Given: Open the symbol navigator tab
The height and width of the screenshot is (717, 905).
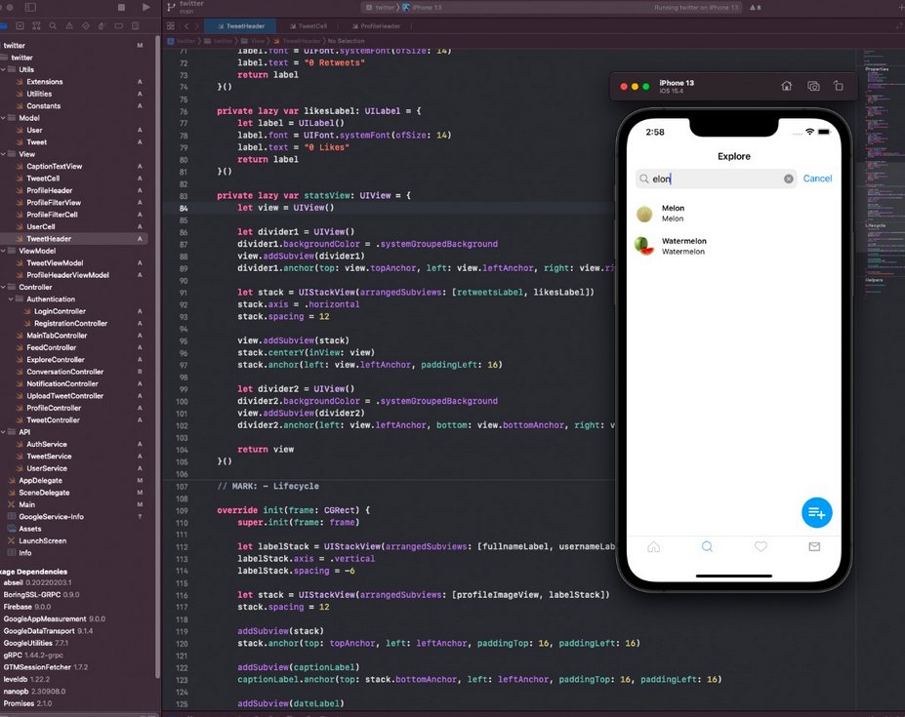Looking at the screenshot, I should pos(36,26).
